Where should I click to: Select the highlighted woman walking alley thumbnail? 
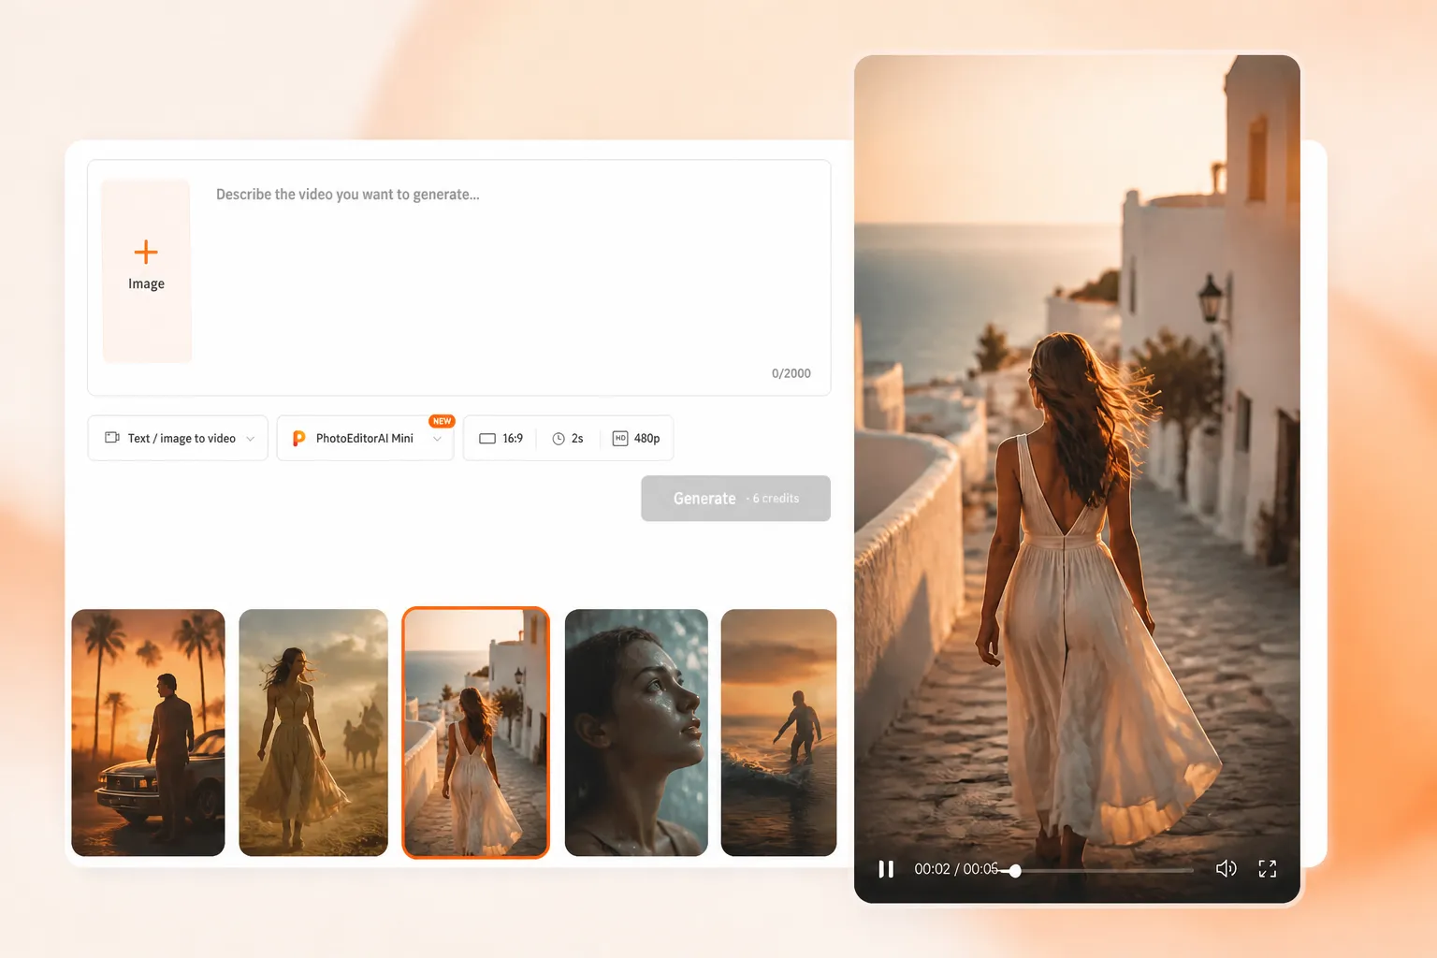[x=476, y=733]
